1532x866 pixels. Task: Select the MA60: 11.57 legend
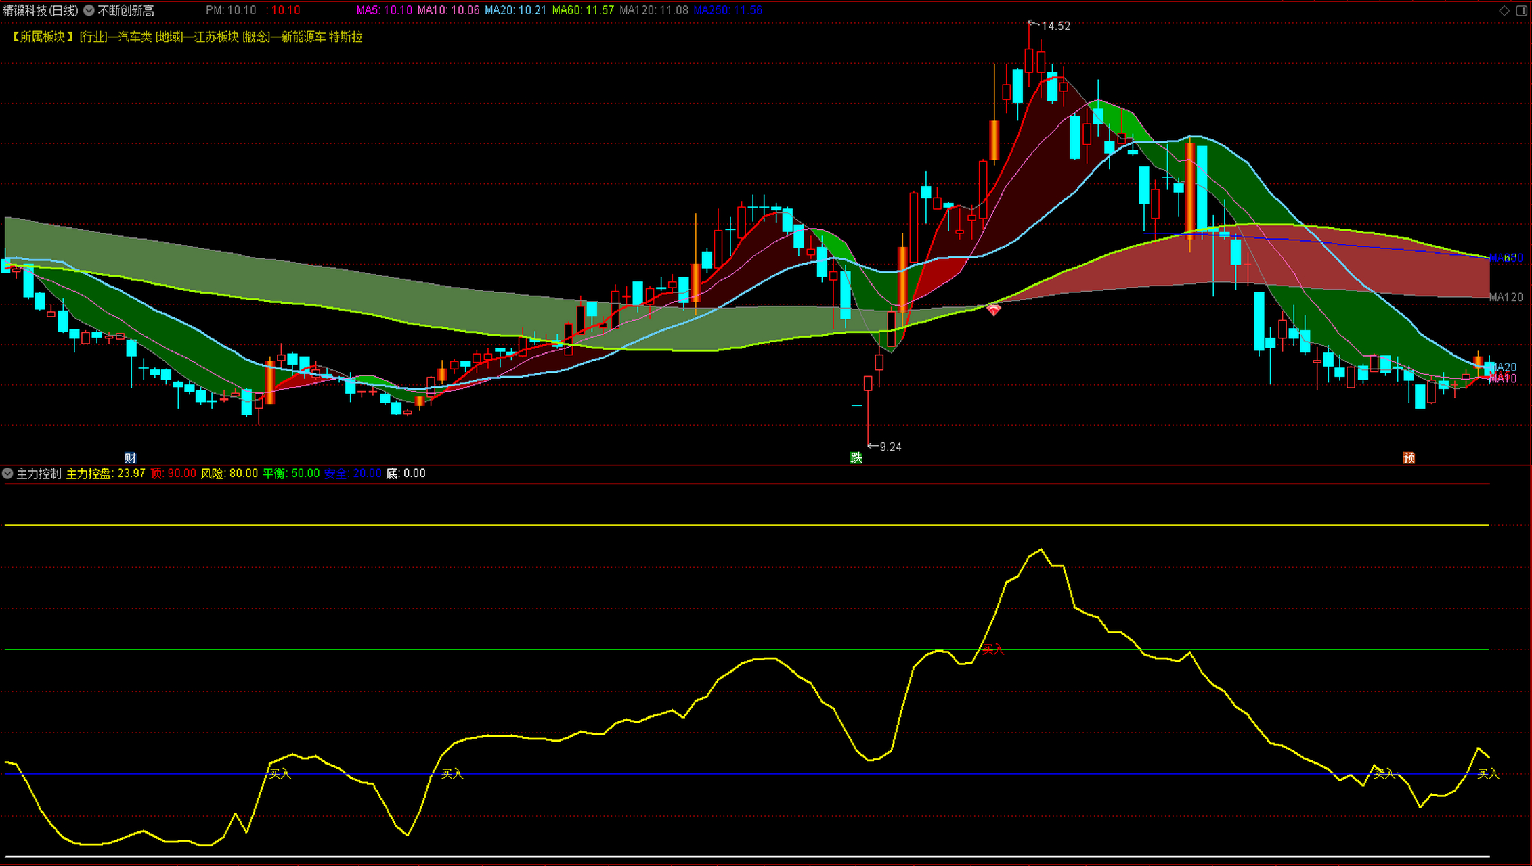tap(583, 11)
